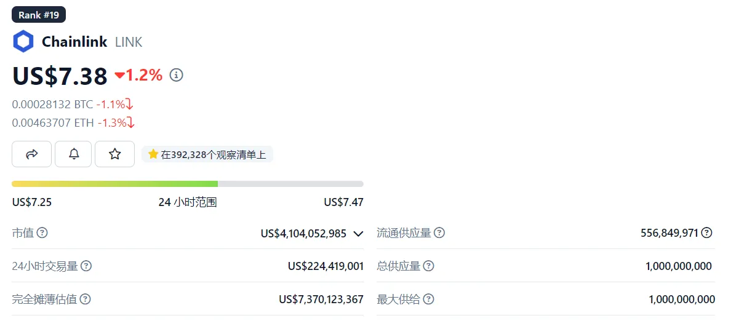
Task: Click the help icon next to 最大供给
Action: point(428,299)
